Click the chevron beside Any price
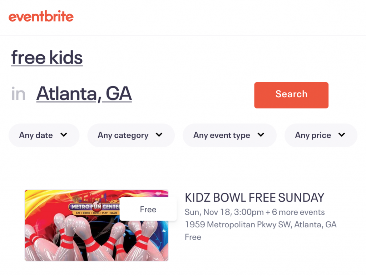Viewport: 366px width, 276px height. (x=341, y=135)
